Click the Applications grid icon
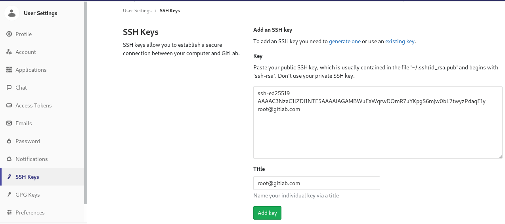The image size is (505, 224). coord(9,70)
